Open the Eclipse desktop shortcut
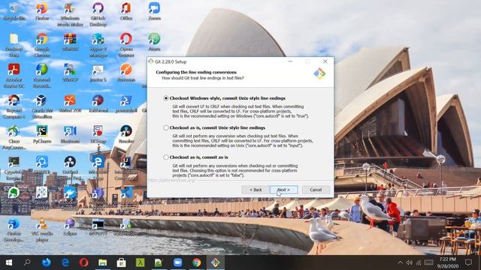 70,226
